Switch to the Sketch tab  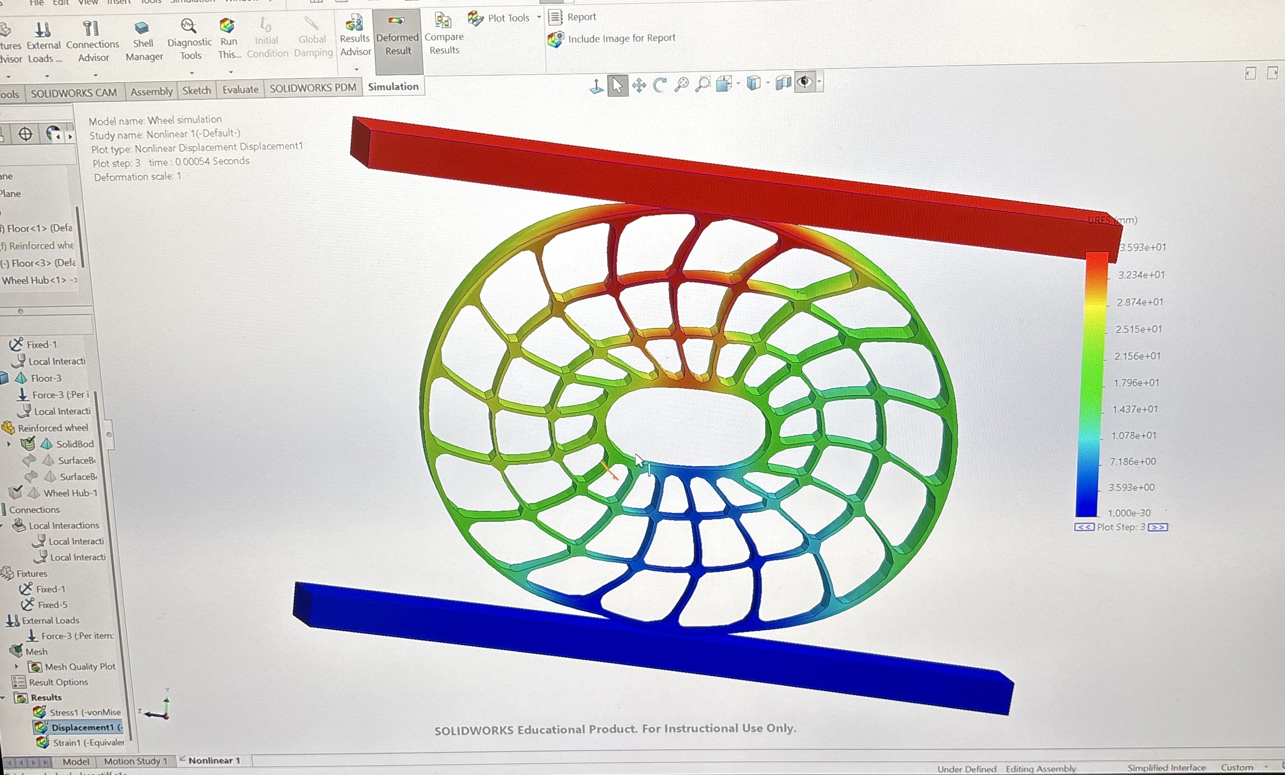coord(196,91)
